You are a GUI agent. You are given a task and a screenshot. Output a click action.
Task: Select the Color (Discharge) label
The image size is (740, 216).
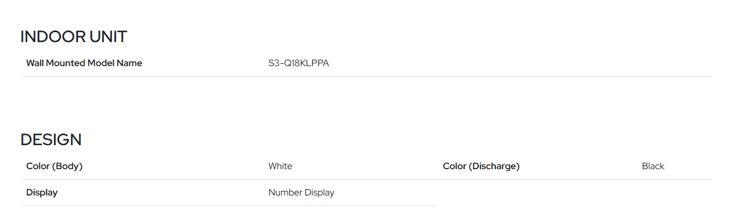(481, 166)
